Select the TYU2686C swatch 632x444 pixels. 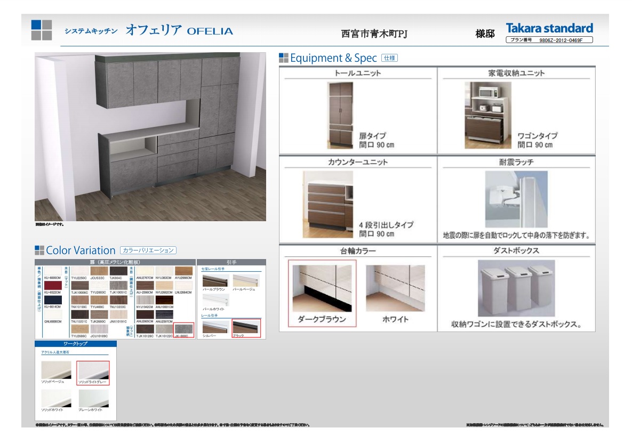pos(80,329)
